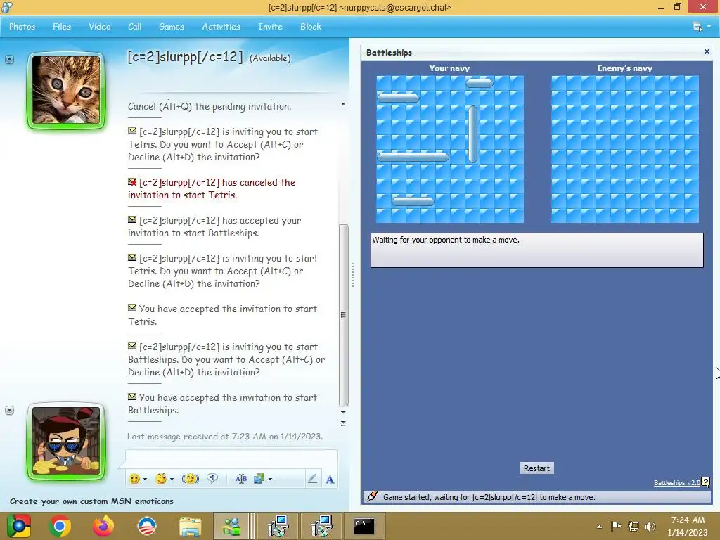Expand the wink dropdown arrow
Viewport: 720px width, 540px height.
point(172,479)
